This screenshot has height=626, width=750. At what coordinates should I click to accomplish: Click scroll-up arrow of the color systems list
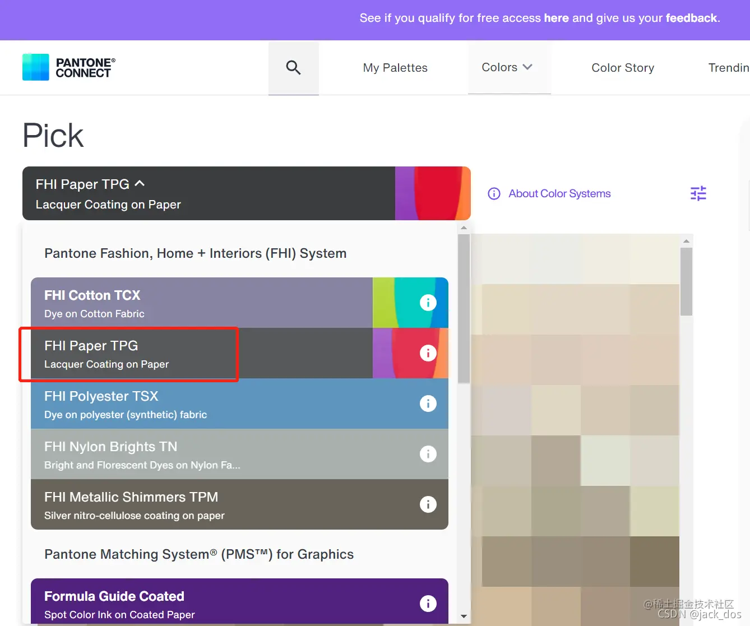coord(464,228)
